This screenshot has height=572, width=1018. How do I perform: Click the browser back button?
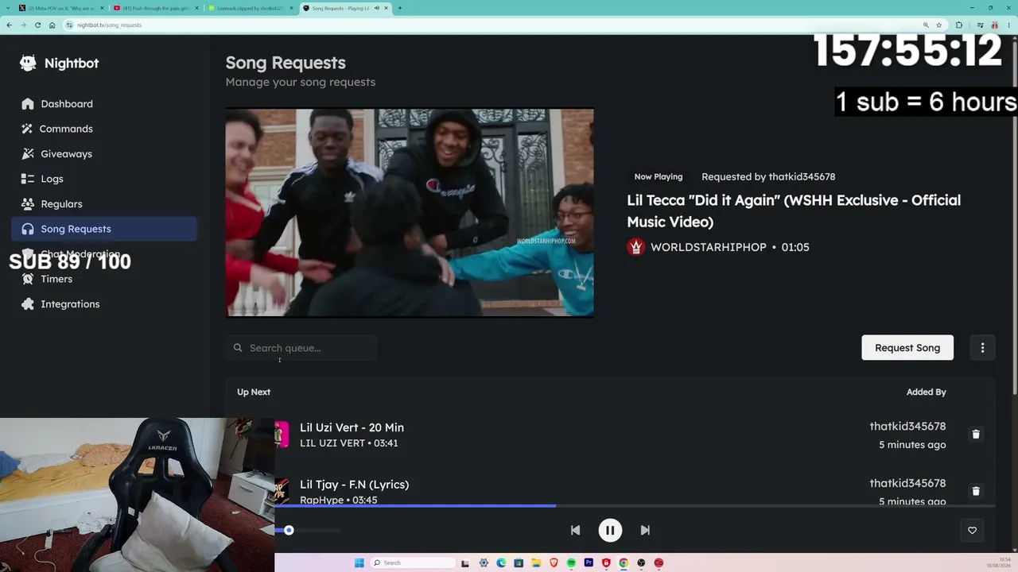[x=9, y=25]
